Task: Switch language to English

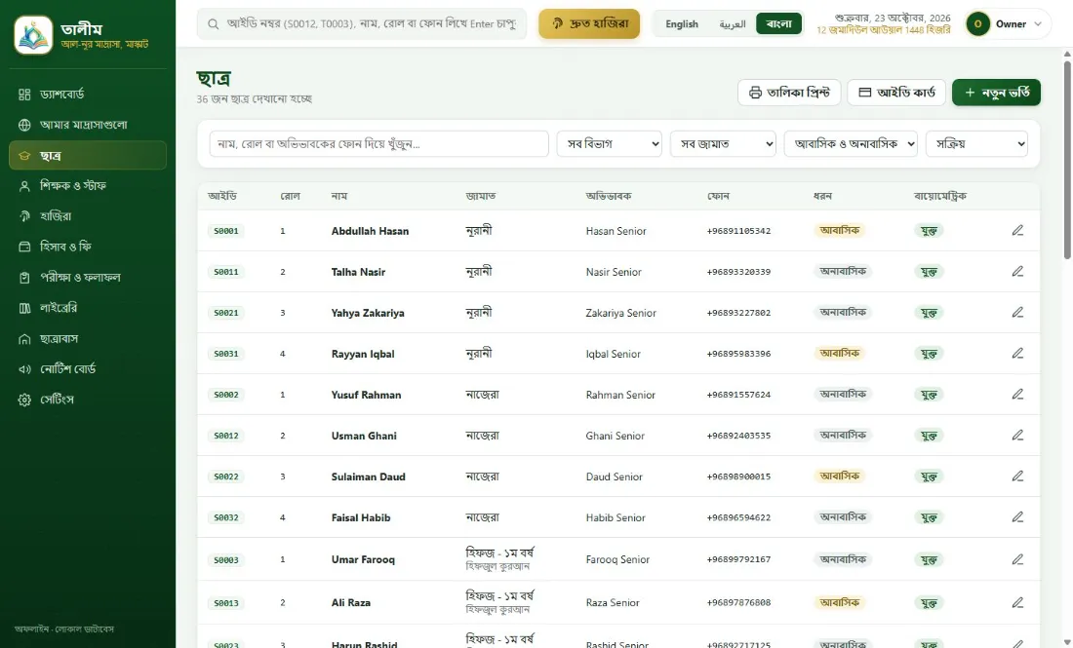Action: [682, 24]
